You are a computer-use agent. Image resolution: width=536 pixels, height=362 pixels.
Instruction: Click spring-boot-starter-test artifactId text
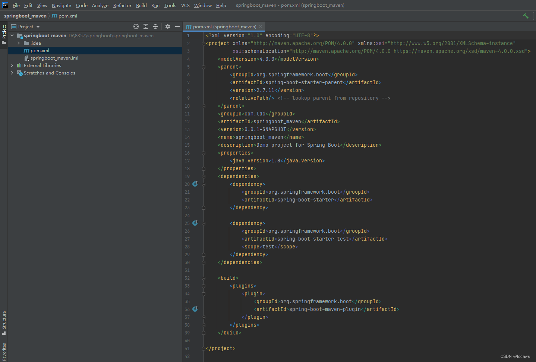(x=313, y=239)
